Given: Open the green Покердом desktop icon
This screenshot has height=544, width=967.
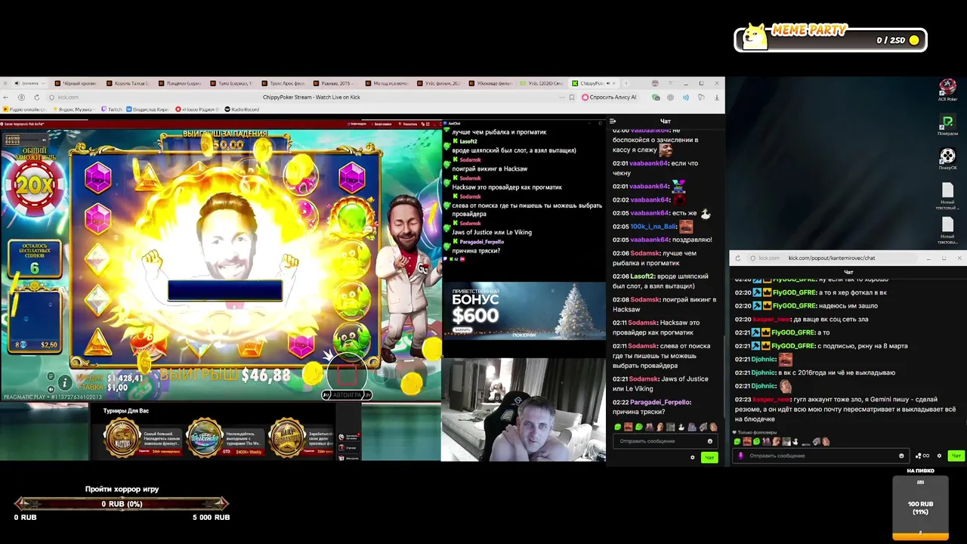Looking at the screenshot, I should coord(947,125).
